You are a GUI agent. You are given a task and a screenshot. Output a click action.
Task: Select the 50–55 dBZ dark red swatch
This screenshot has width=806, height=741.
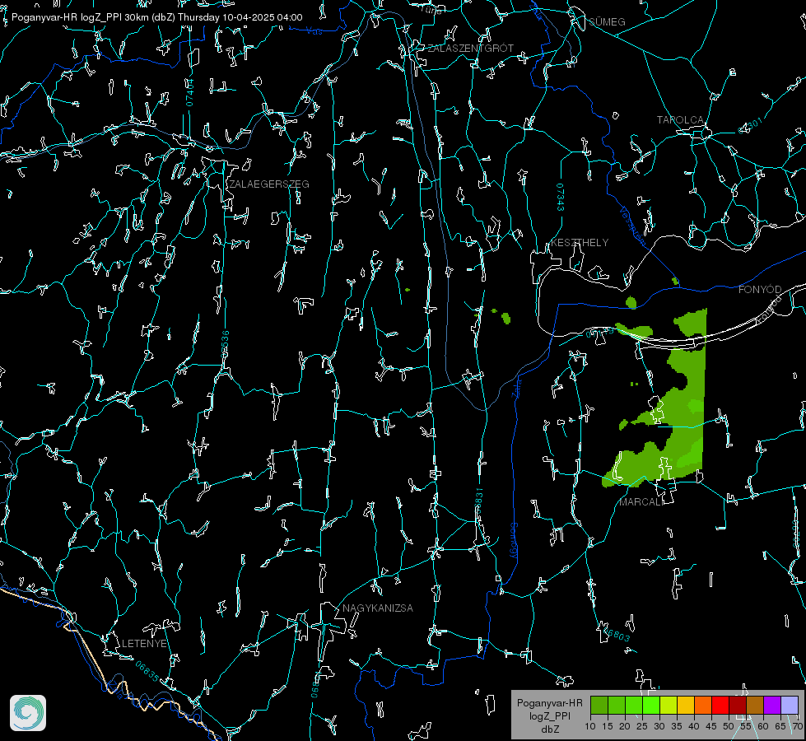pos(738,705)
